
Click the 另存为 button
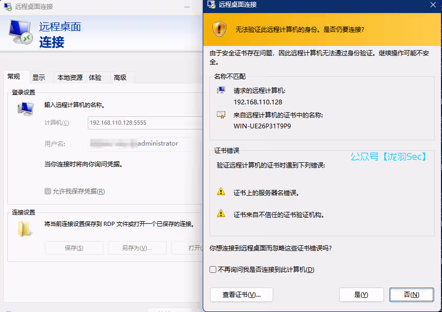tap(137, 248)
